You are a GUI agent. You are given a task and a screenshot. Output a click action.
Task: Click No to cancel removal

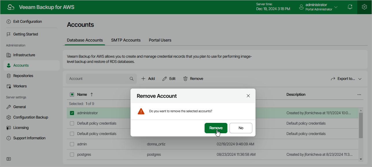[x=241, y=128]
